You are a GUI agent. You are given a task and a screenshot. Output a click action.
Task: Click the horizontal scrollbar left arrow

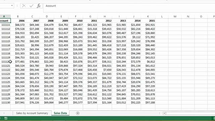click(x=164, y=113)
